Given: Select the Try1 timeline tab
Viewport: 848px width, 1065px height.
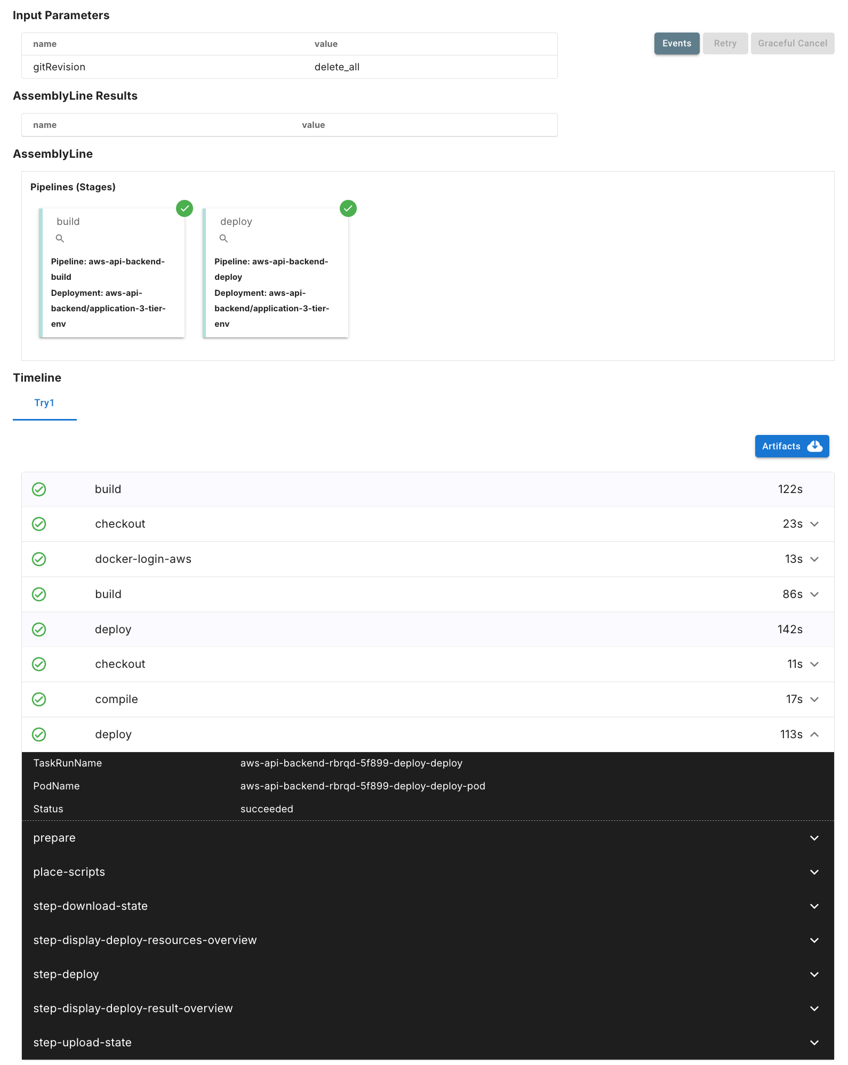Looking at the screenshot, I should click(44, 403).
